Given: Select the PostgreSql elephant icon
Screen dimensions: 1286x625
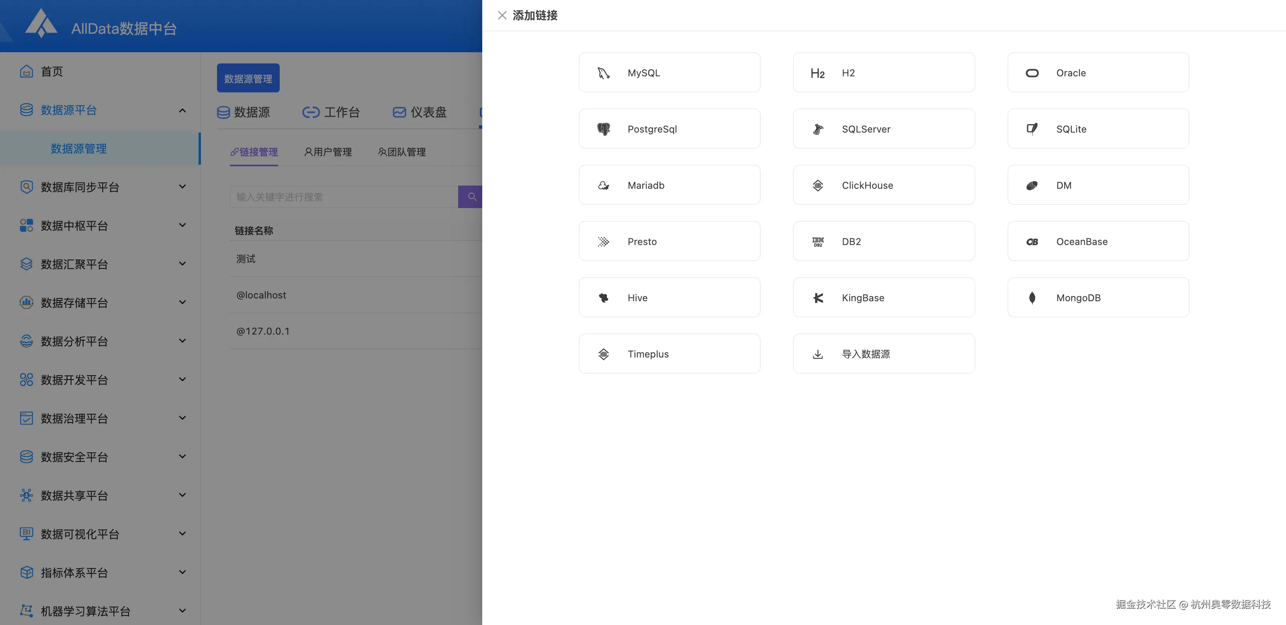Looking at the screenshot, I should point(604,129).
